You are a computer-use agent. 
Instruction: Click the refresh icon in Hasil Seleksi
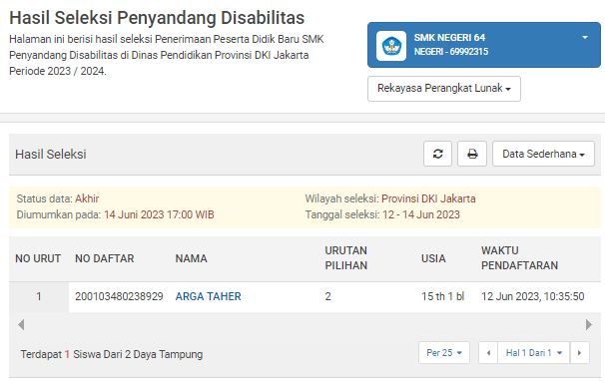[437, 154]
